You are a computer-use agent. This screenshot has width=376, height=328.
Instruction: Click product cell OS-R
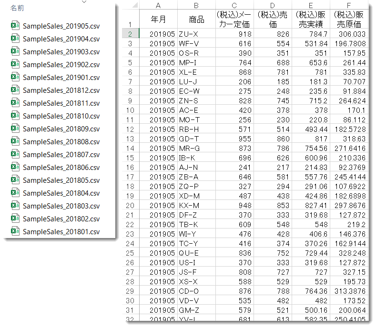pyautogui.click(x=196, y=53)
